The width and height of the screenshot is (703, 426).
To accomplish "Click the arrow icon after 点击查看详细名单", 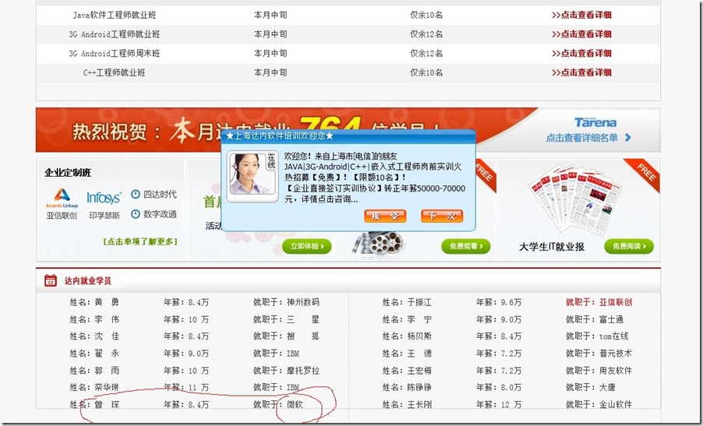I will [x=627, y=138].
